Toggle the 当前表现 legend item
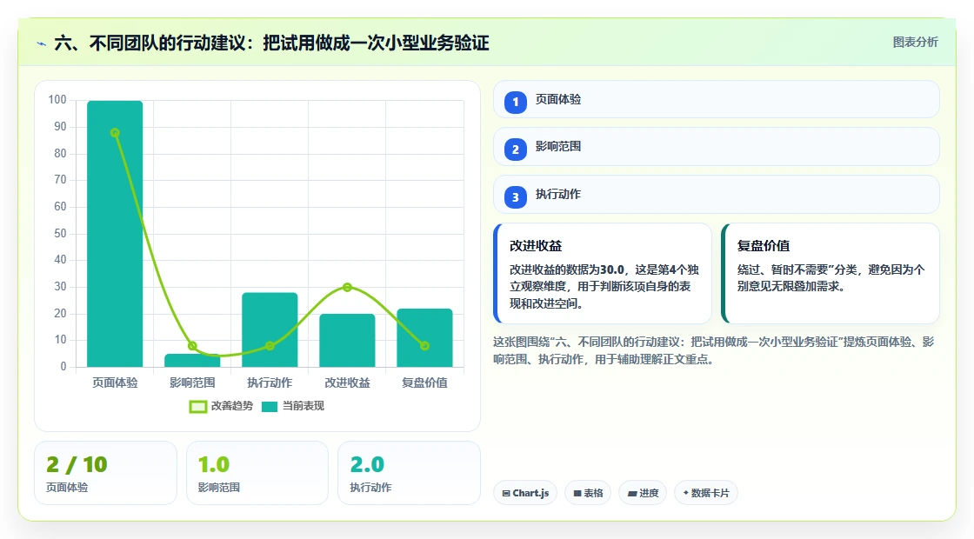The height and width of the screenshot is (539, 974). tap(292, 406)
